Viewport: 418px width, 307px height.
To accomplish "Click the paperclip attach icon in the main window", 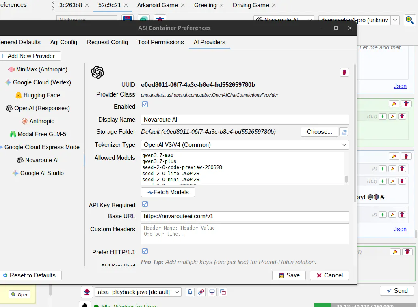I will pos(190,292).
